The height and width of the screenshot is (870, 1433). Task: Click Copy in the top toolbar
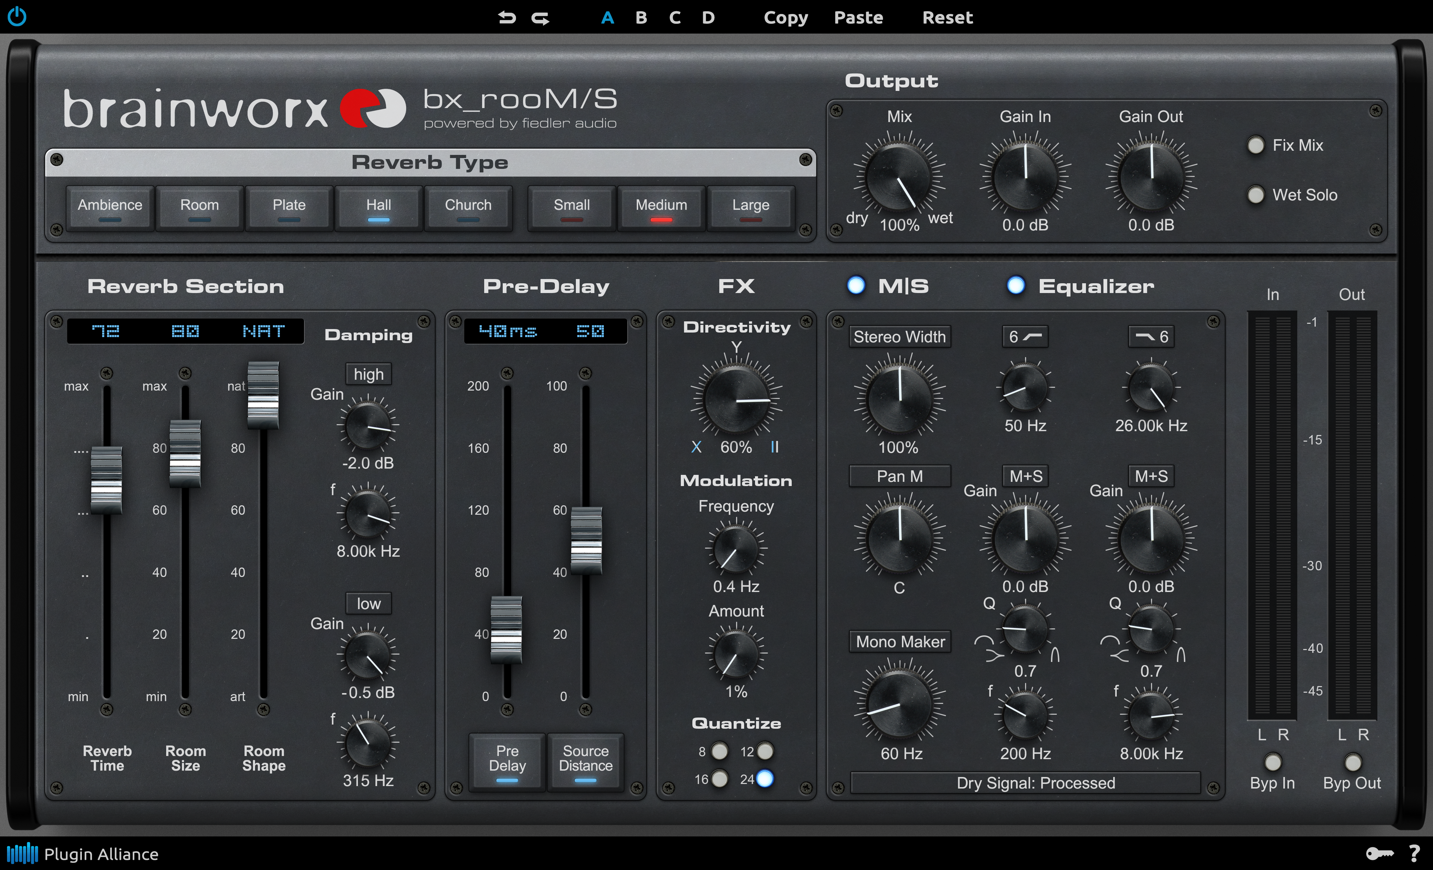(x=786, y=18)
